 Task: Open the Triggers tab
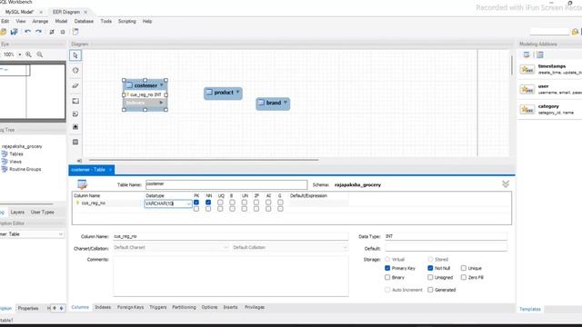click(x=157, y=307)
